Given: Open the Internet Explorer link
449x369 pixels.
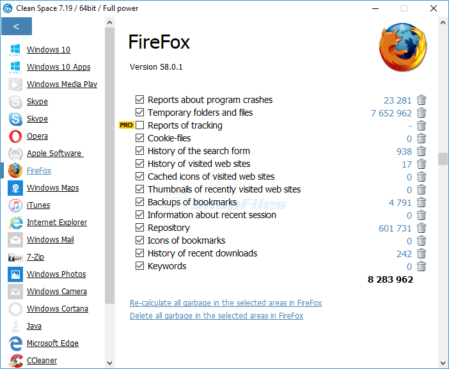Looking at the screenshot, I should click(57, 223).
